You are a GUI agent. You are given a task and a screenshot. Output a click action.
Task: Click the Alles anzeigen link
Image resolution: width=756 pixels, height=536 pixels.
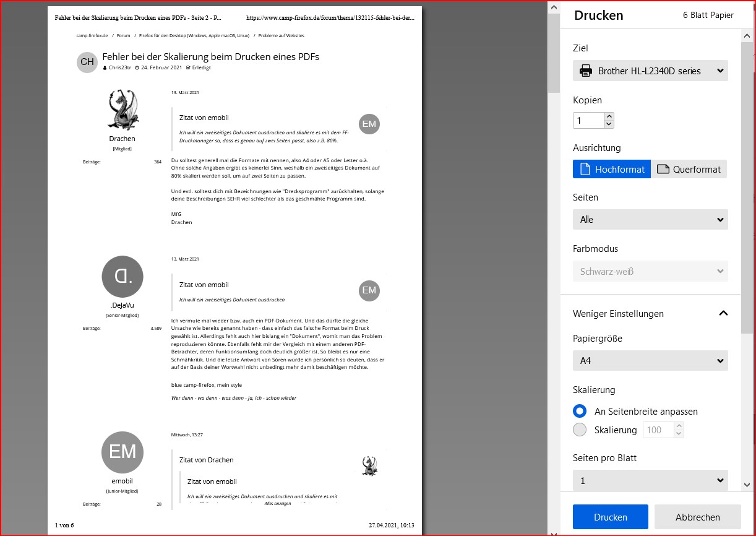click(x=277, y=504)
